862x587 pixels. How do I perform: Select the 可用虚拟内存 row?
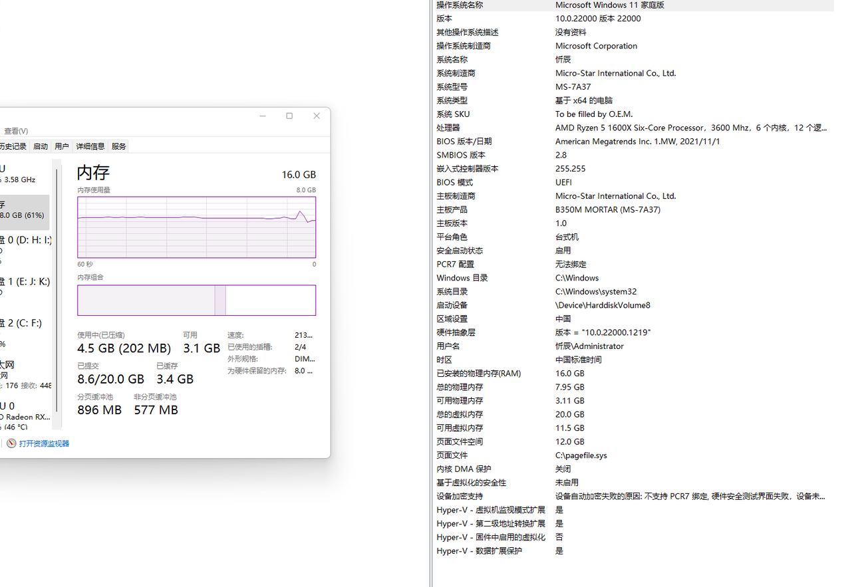click(633, 427)
